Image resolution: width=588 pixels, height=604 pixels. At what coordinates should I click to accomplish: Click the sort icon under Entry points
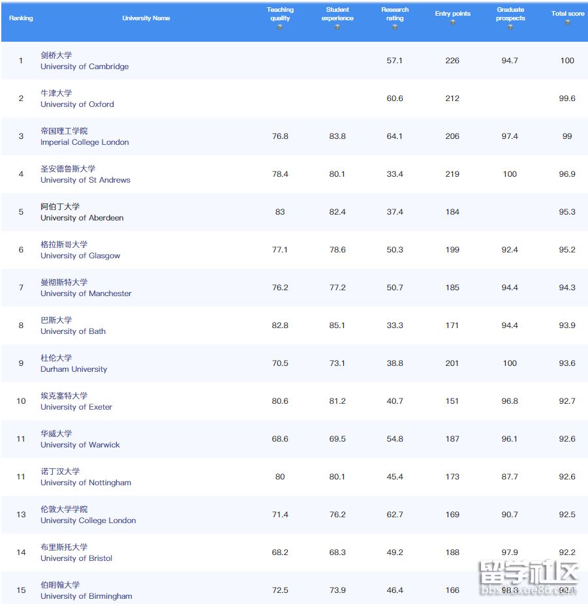(452, 22)
